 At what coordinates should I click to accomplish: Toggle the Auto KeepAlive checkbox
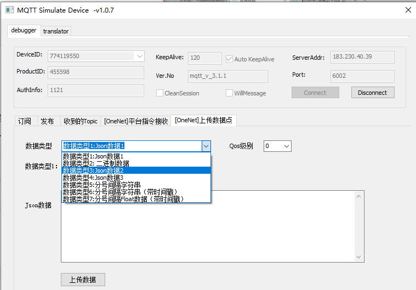[229, 59]
